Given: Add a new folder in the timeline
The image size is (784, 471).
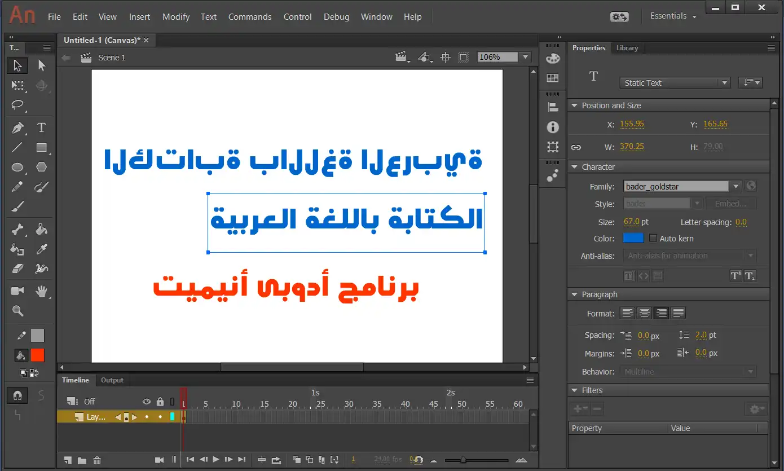Looking at the screenshot, I should [82, 460].
